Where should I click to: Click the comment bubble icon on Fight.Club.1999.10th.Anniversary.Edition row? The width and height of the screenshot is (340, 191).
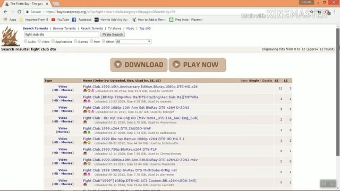pyautogui.click(x=89, y=91)
